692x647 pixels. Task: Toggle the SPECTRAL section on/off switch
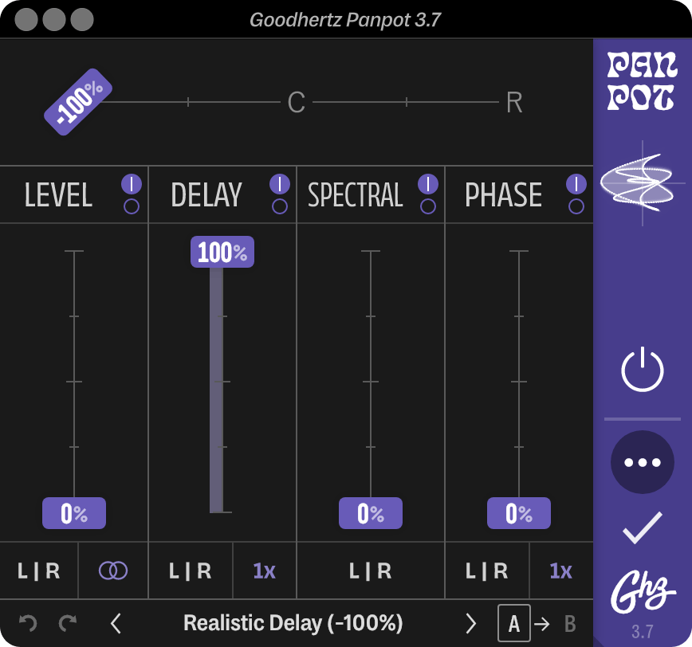coord(428,194)
